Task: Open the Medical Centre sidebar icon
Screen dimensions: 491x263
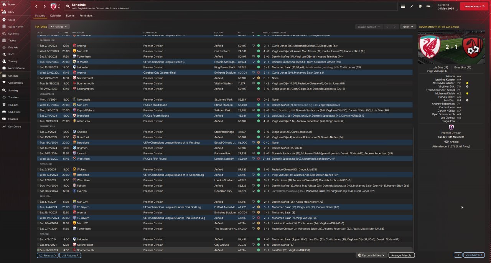Action: point(3,68)
